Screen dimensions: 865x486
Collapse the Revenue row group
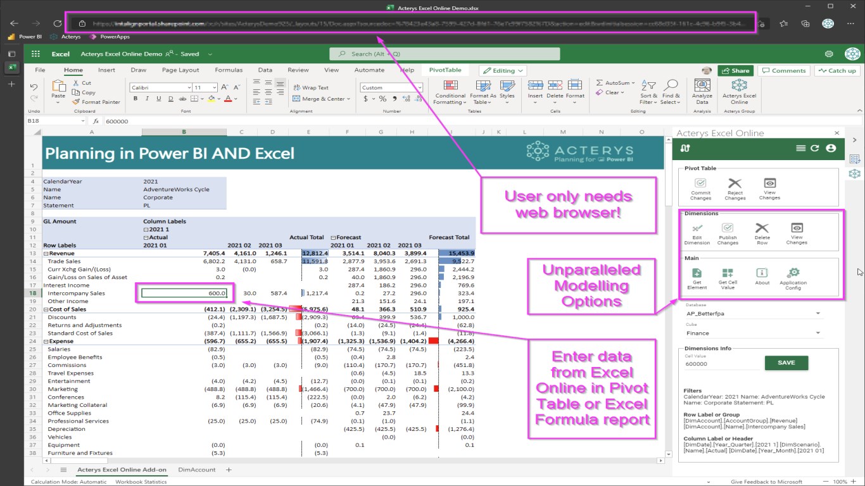46,253
